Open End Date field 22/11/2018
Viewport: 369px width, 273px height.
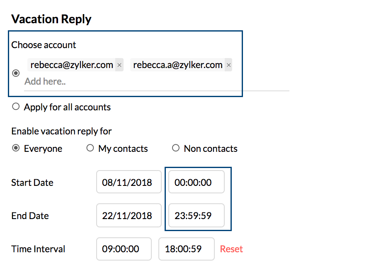pyautogui.click(x=129, y=215)
